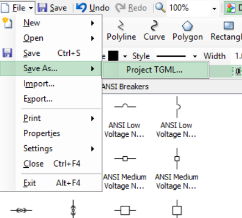Select the Rectangle drawing tool

[x=227, y=31]
